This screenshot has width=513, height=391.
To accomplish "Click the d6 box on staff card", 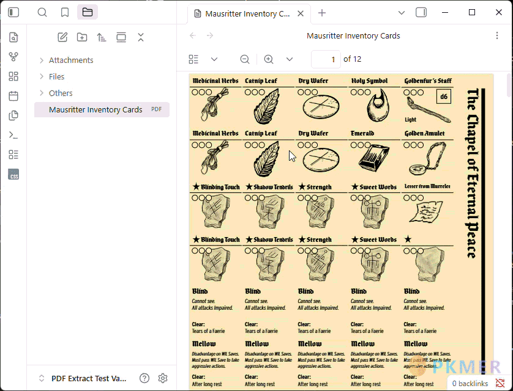I will click(444, 97).
